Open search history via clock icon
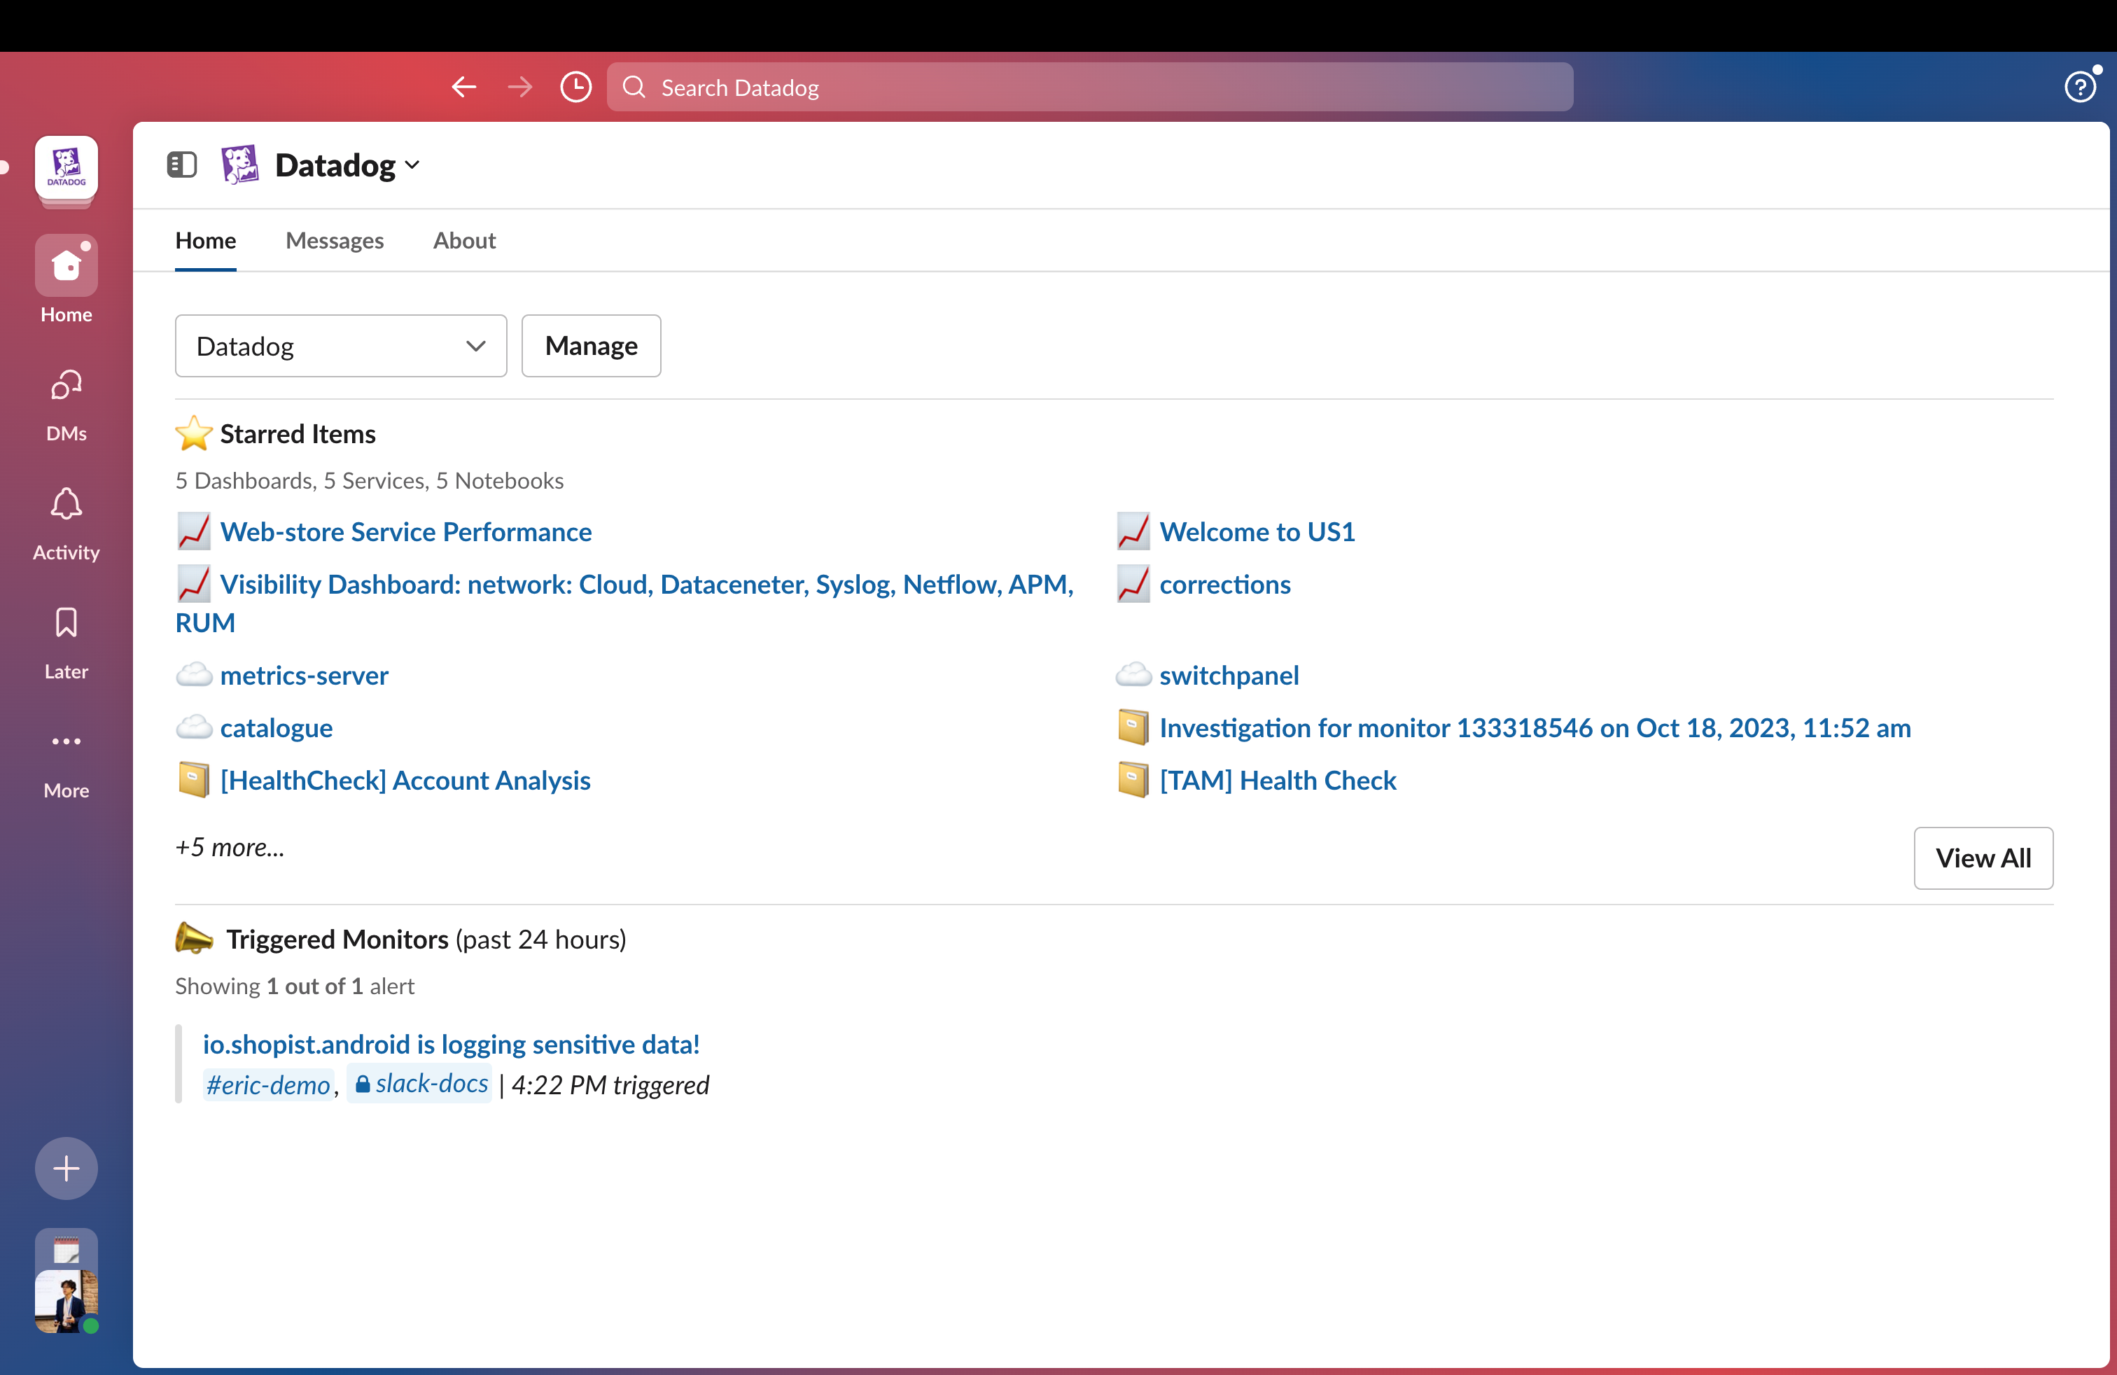2117x1375 pixels. pyautogui.click(x=575, y=86)
